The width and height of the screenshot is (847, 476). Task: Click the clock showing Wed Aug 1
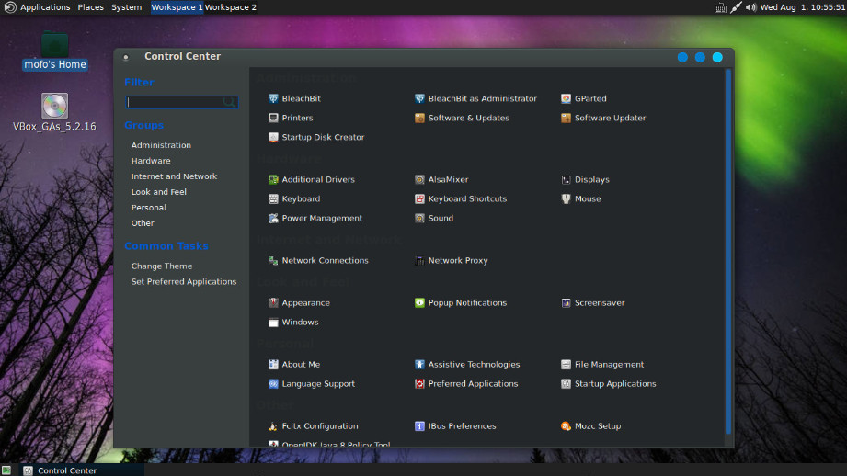(x=803, y=7)
